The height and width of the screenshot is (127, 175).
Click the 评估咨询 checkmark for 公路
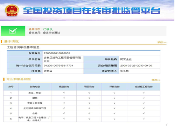pos(114,113)
